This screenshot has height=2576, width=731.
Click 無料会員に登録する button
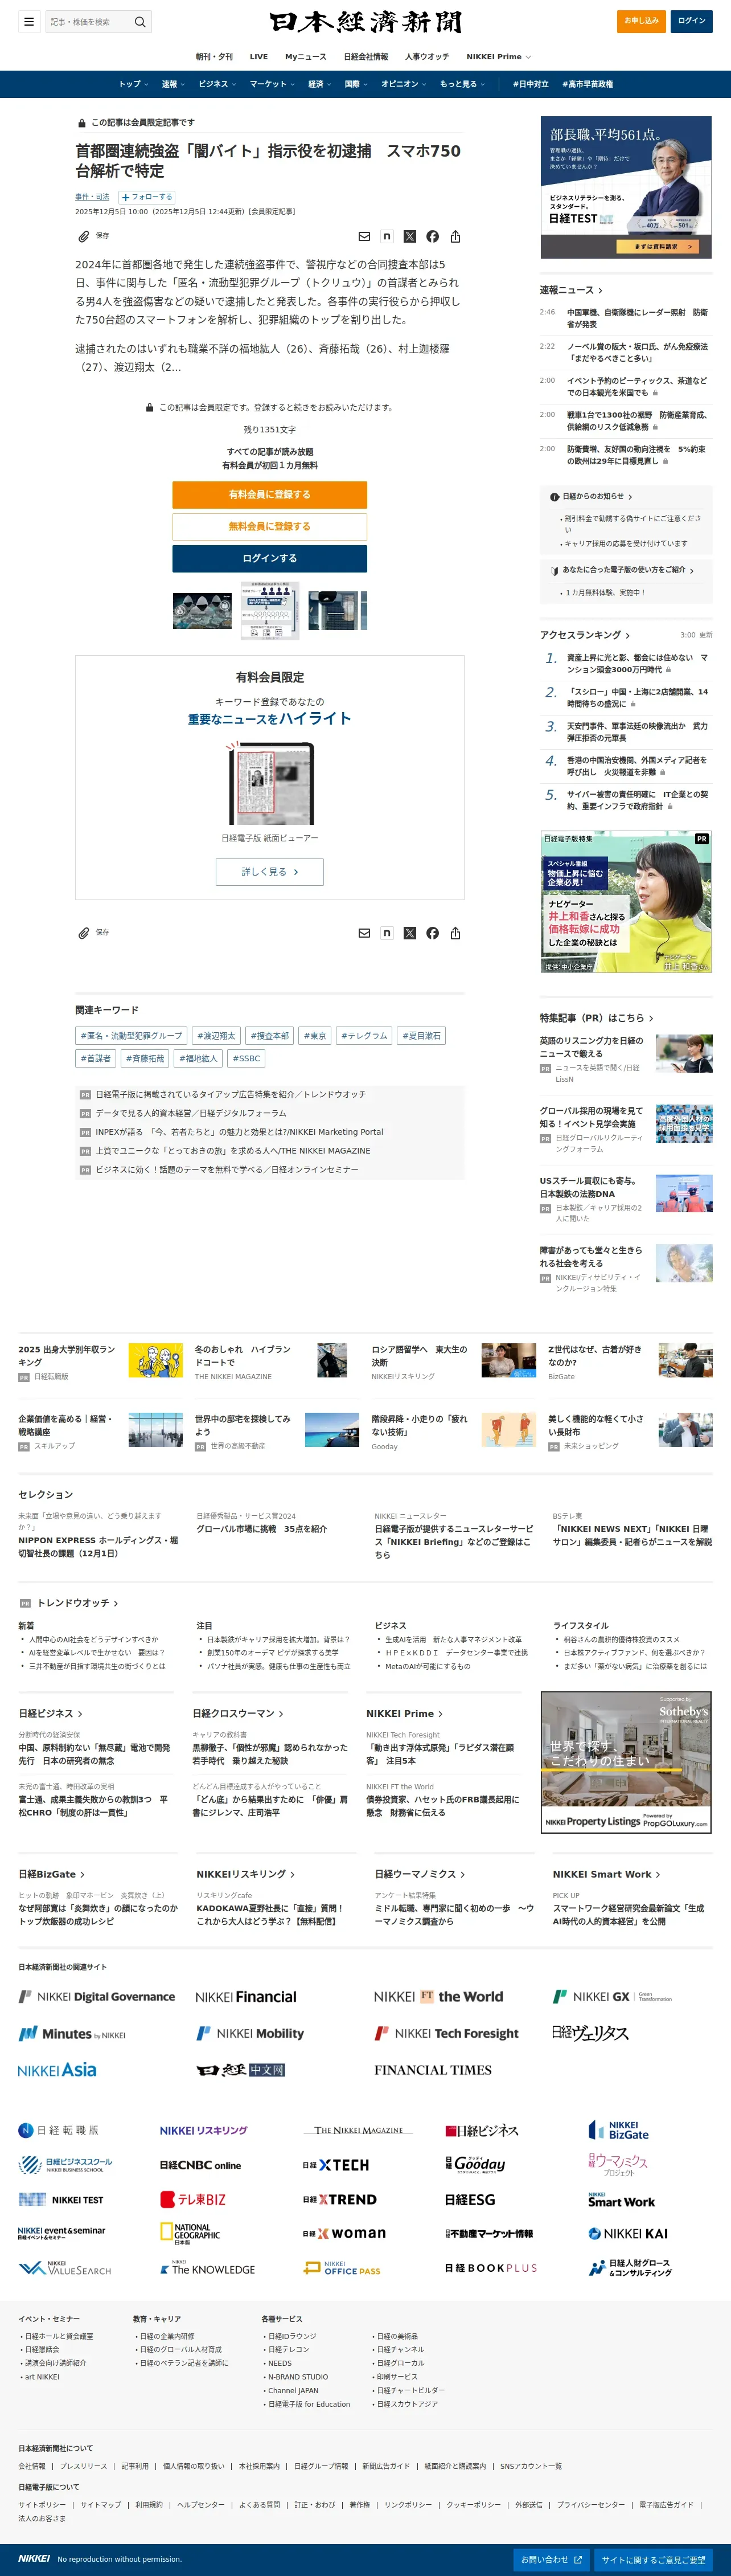(x=269, y=526)
